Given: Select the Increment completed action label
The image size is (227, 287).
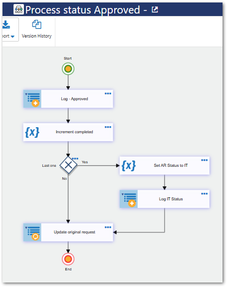Looking at the screenshot, I should [74, 132].
